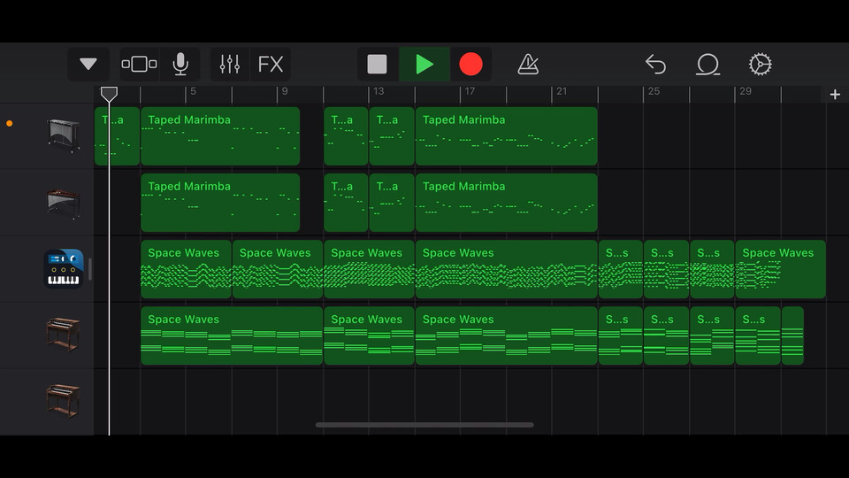Select the short T...a region at track one start
The image size is (849, 478).
click(x=117, y=136)
